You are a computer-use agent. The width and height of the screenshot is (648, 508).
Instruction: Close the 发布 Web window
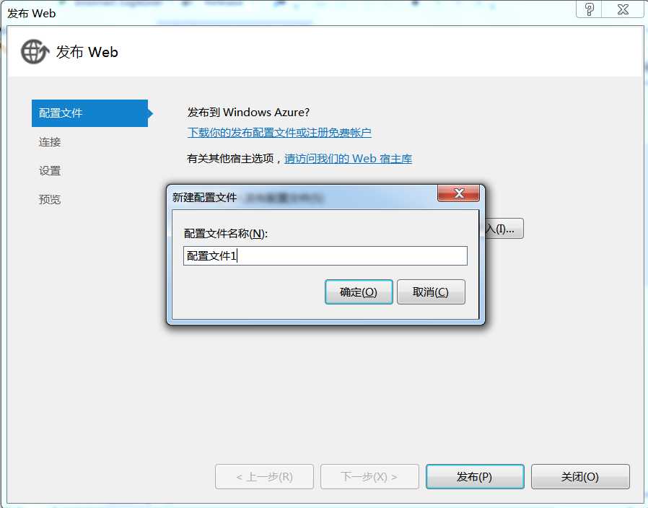[x=623, y=9]
